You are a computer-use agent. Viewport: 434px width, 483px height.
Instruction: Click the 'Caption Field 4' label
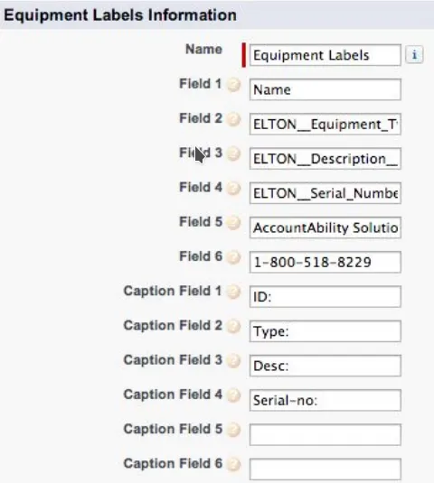(173, 395)
